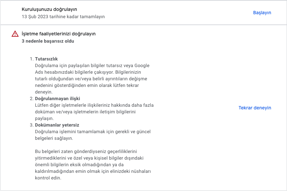Viewport: 287px width, 191px height.
Task: Click the text kontrol edin at paragraph end
Action: [x=48, y=178]
